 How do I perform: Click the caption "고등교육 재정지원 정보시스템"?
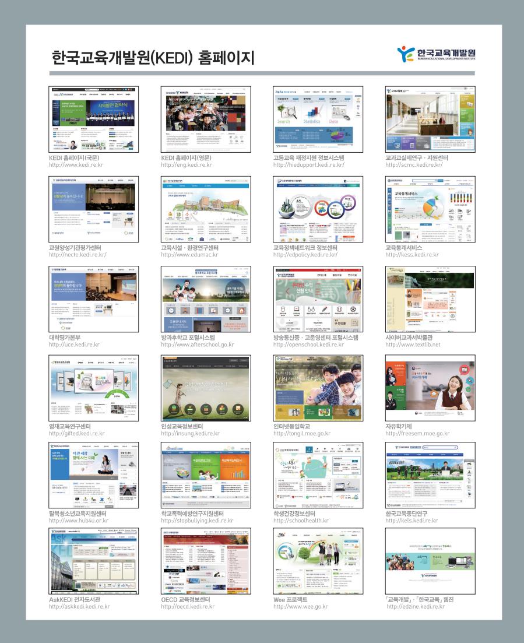tap(309, 157)
